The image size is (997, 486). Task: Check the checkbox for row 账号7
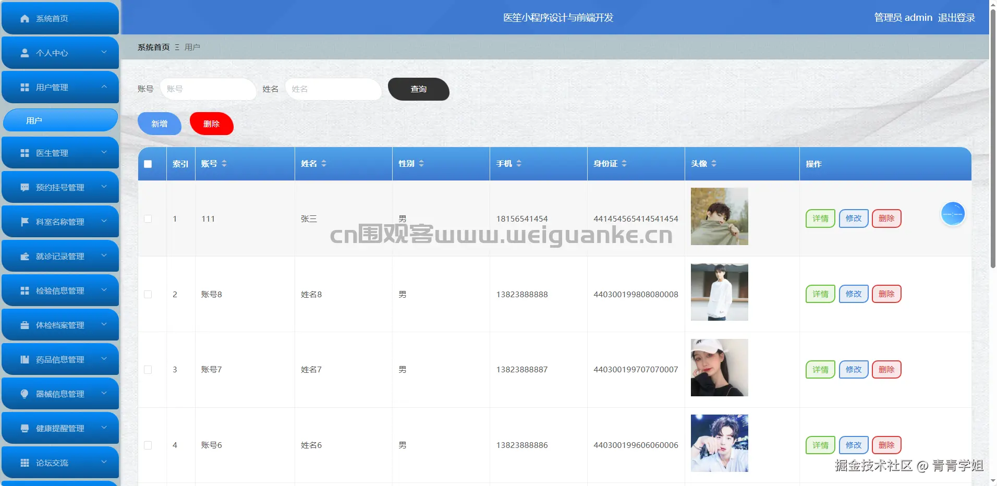148,370
